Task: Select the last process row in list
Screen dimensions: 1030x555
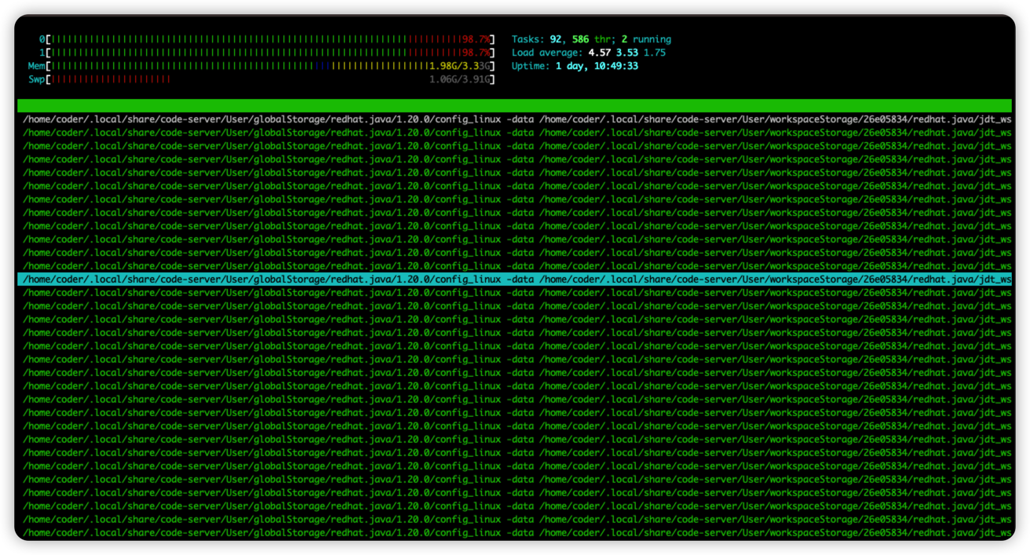Action: 515,533
